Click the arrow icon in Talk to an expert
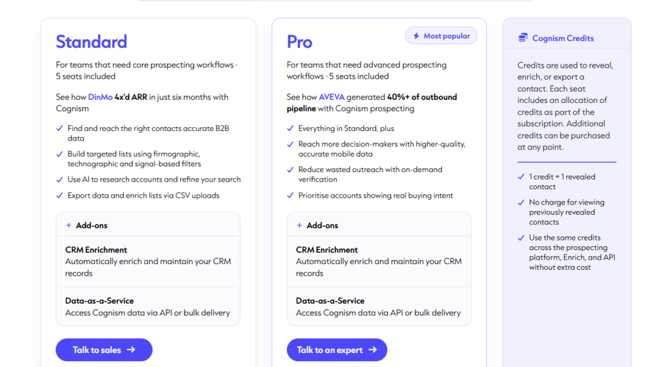Image resolution: width=656 pixels, height=367 pixels. click(372, 350)
